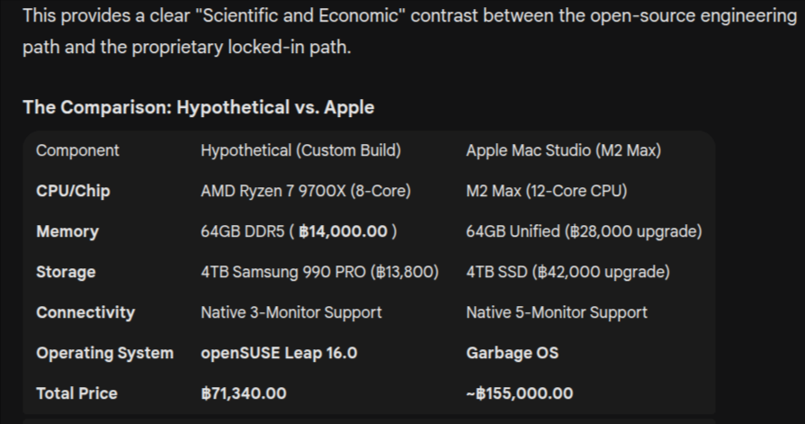Click the "M2 Max (12-Core CPU)" cell
This screenshot has width=805, height=424.
pyautogui.click(x=546, y=191)
